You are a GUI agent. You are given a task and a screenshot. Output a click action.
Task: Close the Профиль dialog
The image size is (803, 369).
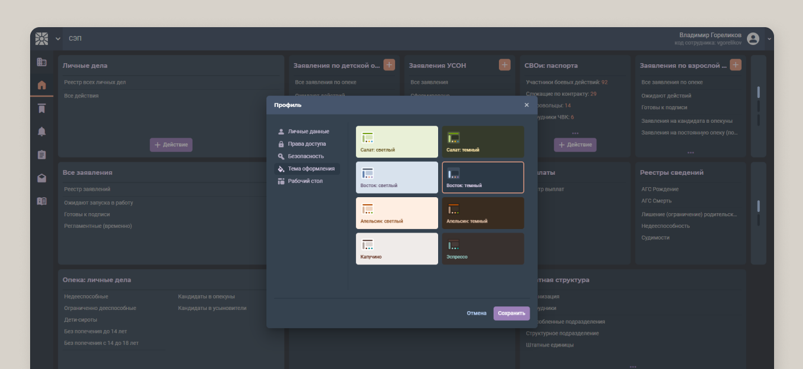point(527,105)
